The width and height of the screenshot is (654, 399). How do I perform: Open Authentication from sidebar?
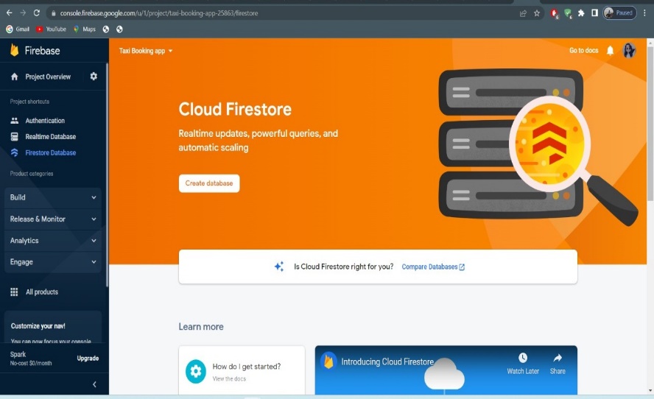tap(45, 121)
